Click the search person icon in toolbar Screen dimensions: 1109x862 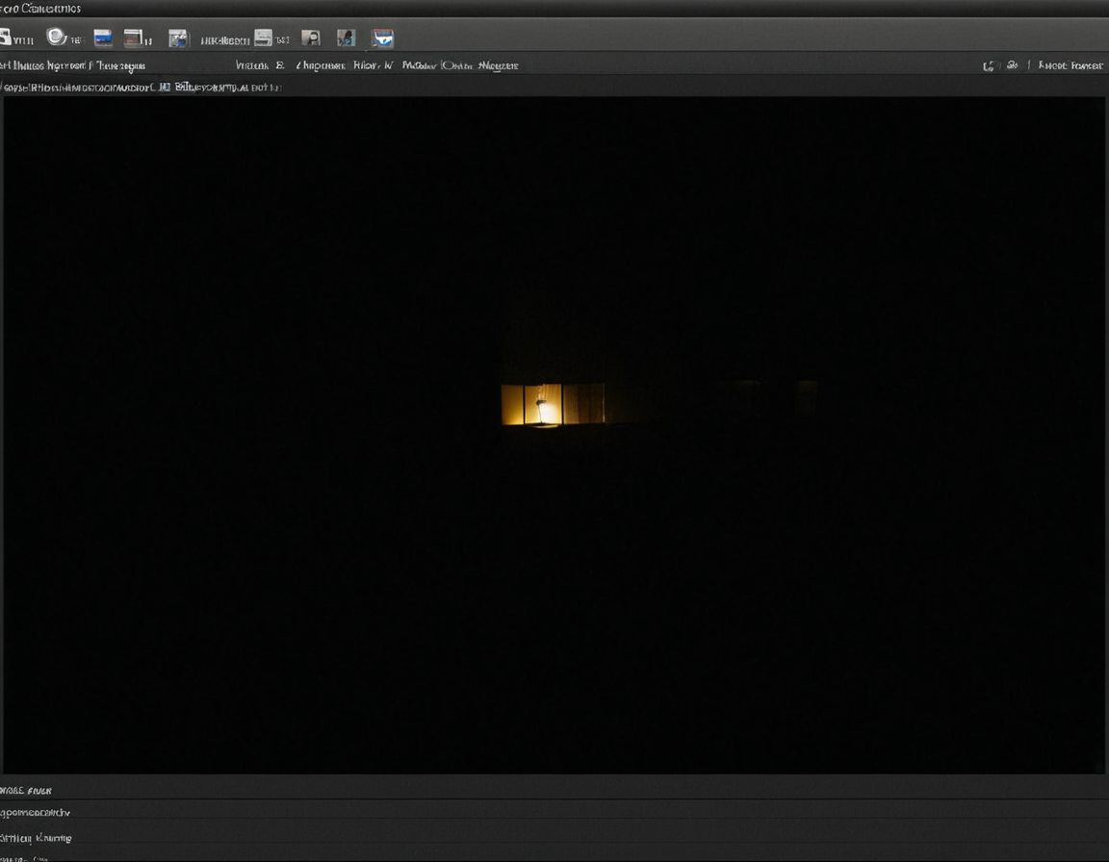click(311, 38)
